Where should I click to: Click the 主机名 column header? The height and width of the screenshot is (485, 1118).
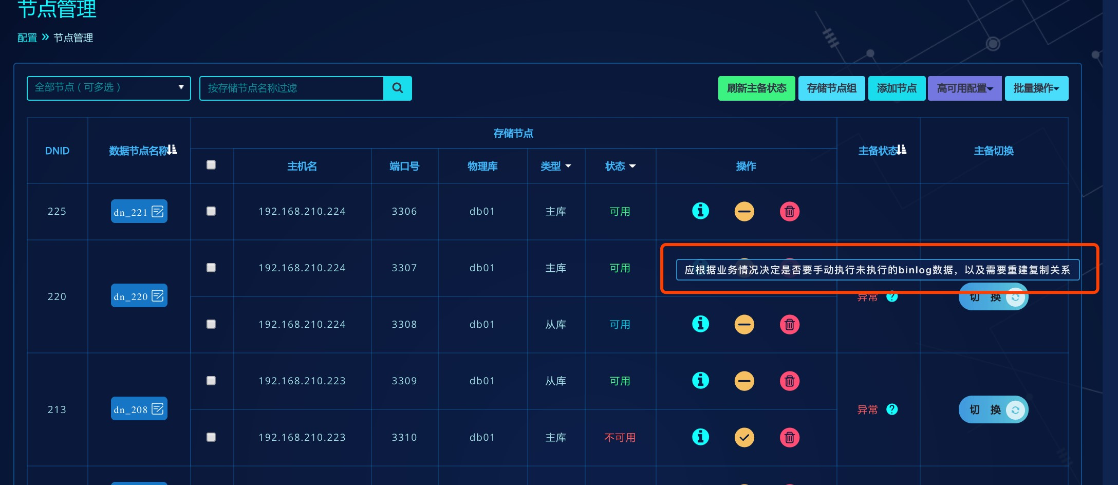302,166
